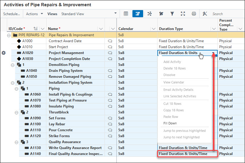The width and height of the screenshot is (245, 163).
Task: Open the Duration Type column header menu
Action: (214, 29)
